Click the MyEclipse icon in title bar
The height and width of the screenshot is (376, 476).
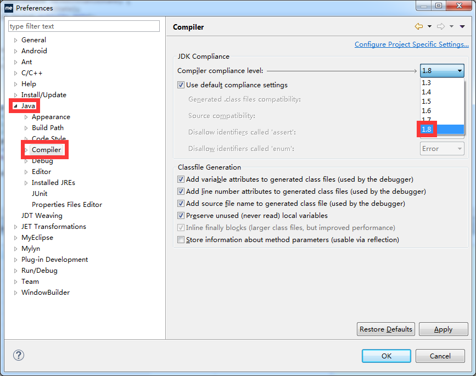pos(8,8)
